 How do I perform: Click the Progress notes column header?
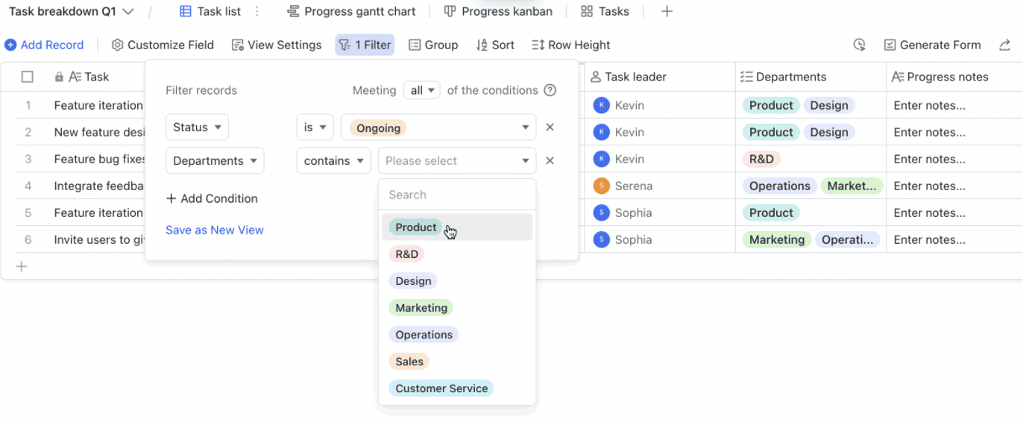tap(954, 77)
